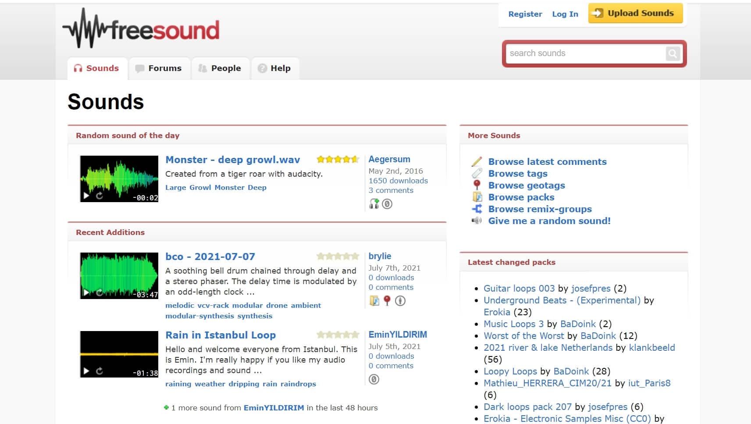
Task: Click the remix headphones icon under Aegersum
Action: (x=374, y=203)
